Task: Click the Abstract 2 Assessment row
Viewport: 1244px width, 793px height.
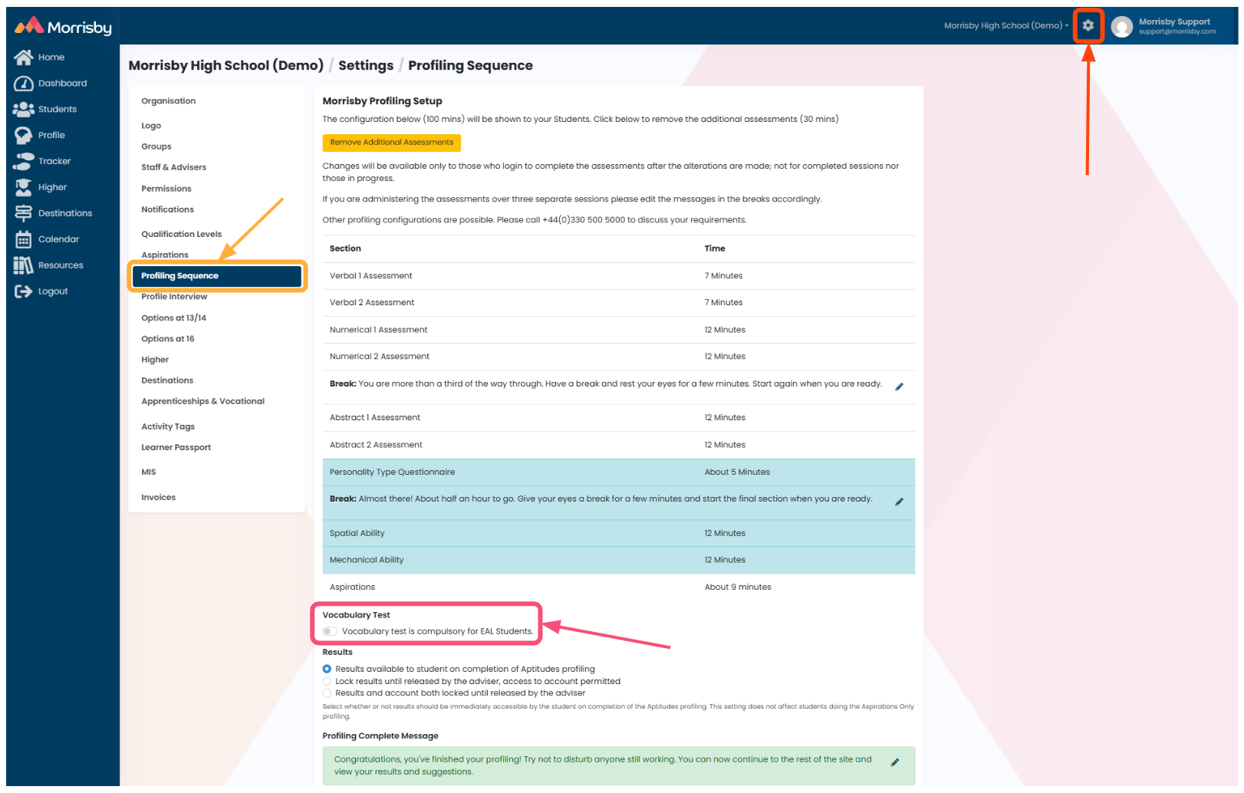Action: click(619, 445)
